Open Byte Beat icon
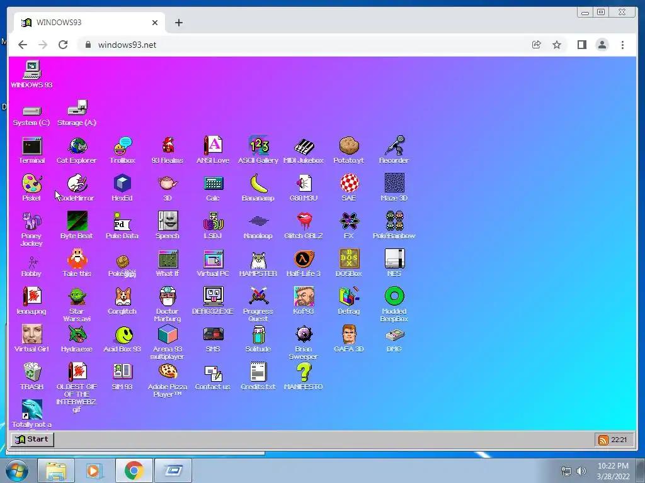Image resolution: width=645 pixels, height=483 pixels. coord(77,226)
